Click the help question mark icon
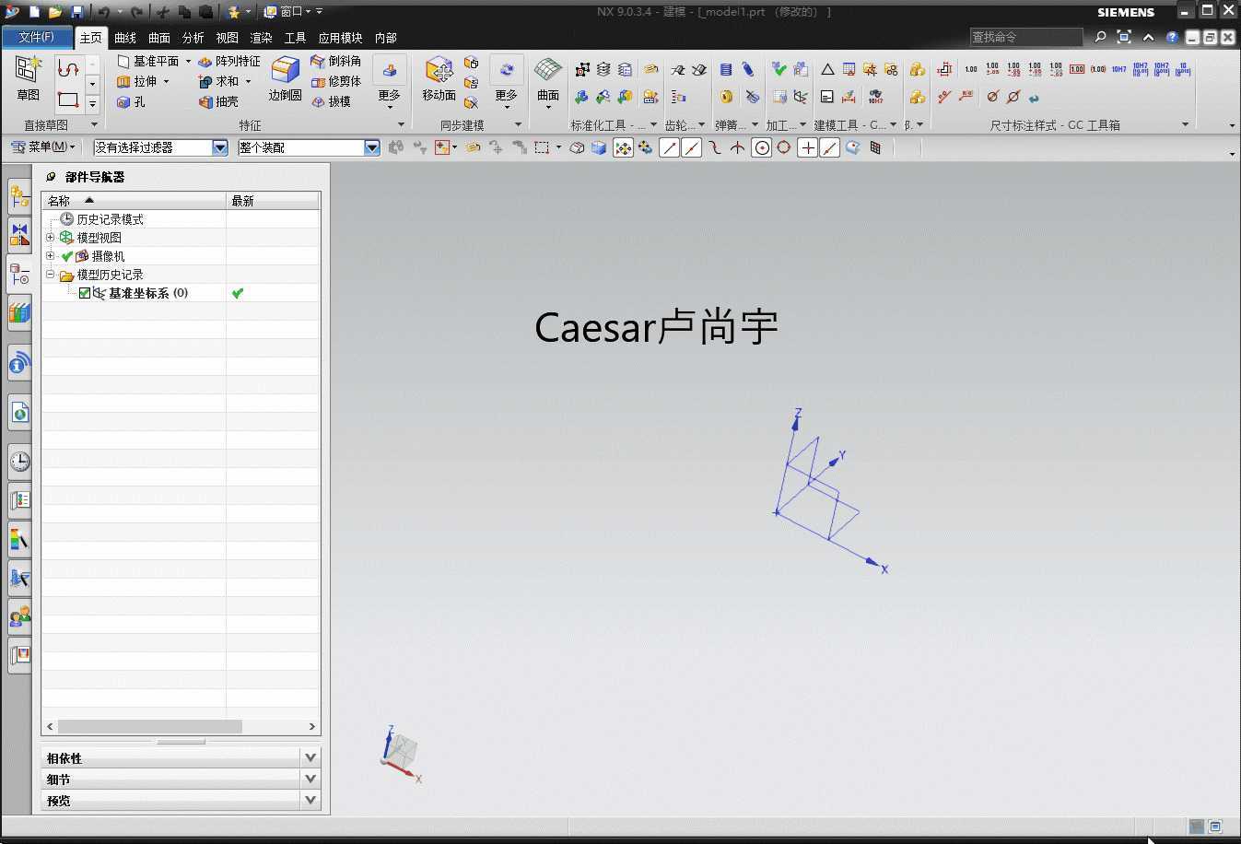Screen dimensions: 1241x844 [x=1172, y=37]
